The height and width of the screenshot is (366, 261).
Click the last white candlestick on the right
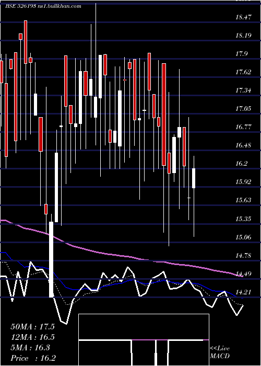point(194,178)
